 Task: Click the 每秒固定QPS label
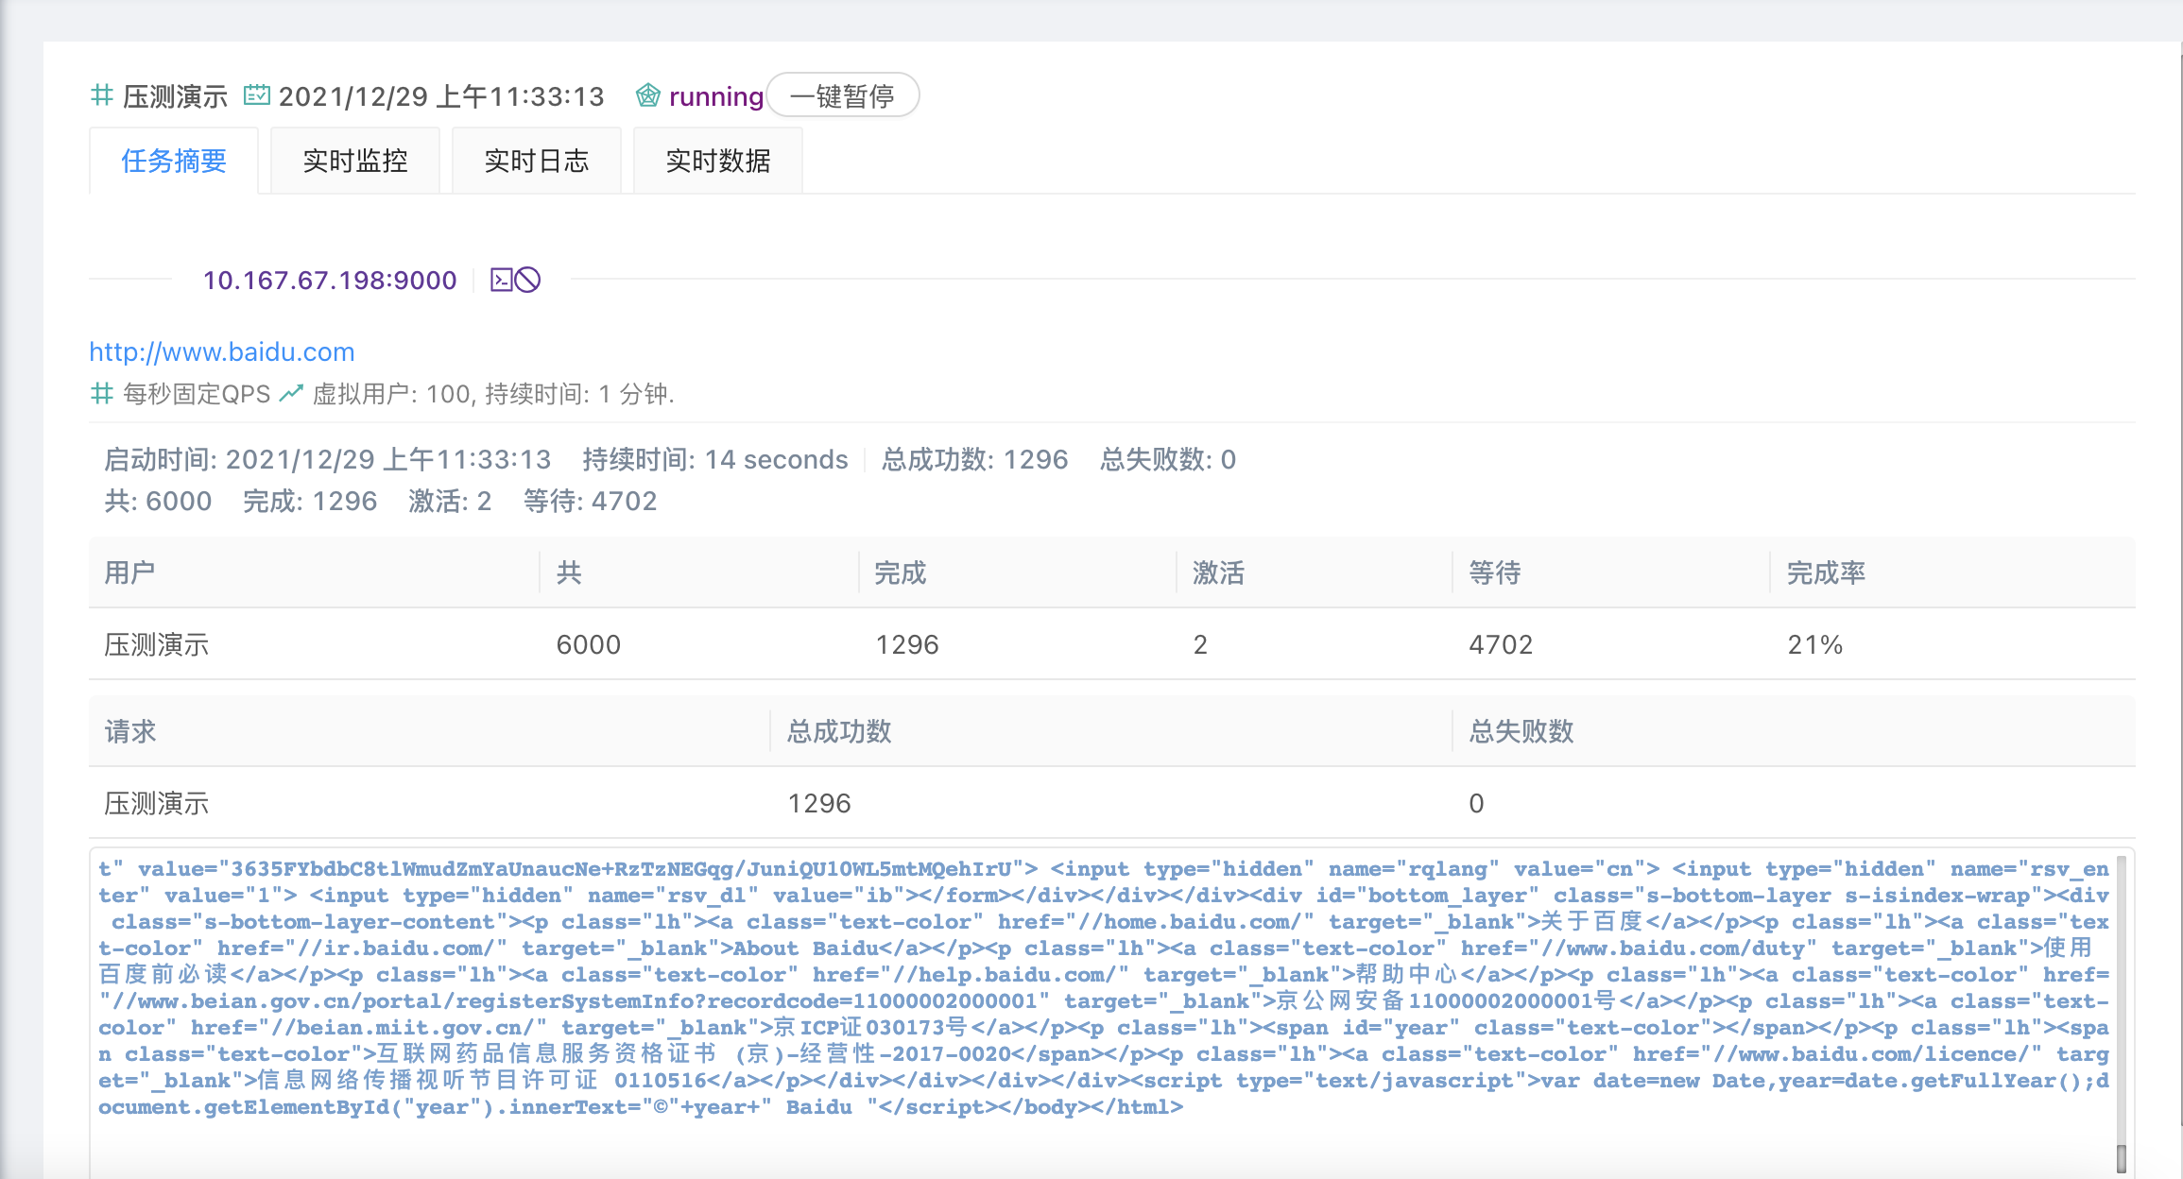(197, 393)
